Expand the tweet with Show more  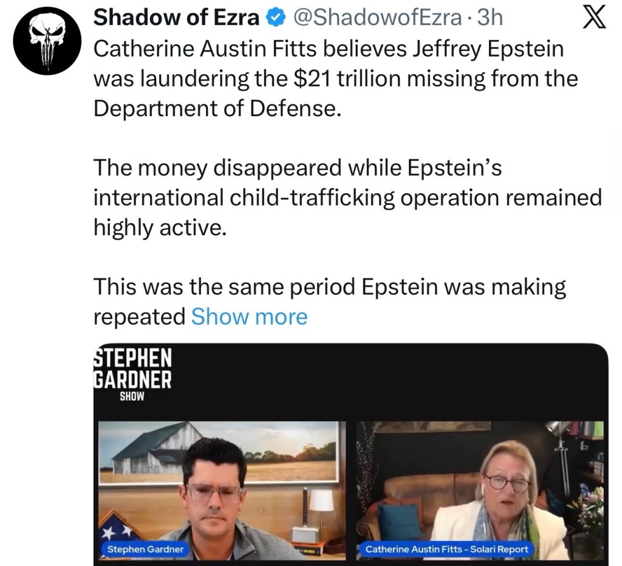click(249, 316)
